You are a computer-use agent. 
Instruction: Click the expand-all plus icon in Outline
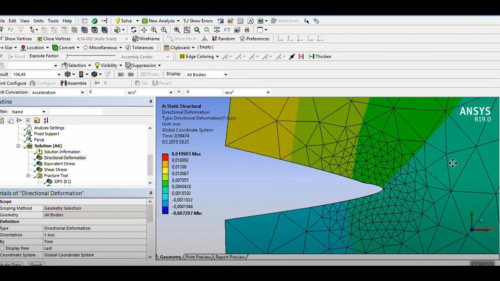[x=28, y=120]
